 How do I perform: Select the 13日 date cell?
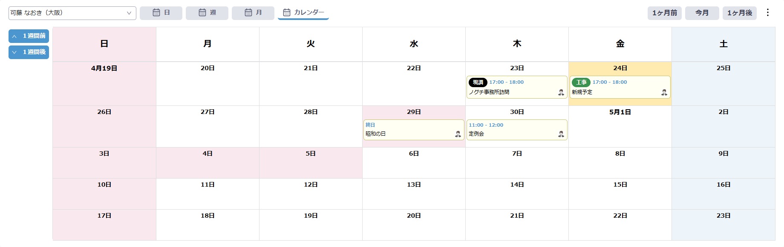(x=414, y=194)
